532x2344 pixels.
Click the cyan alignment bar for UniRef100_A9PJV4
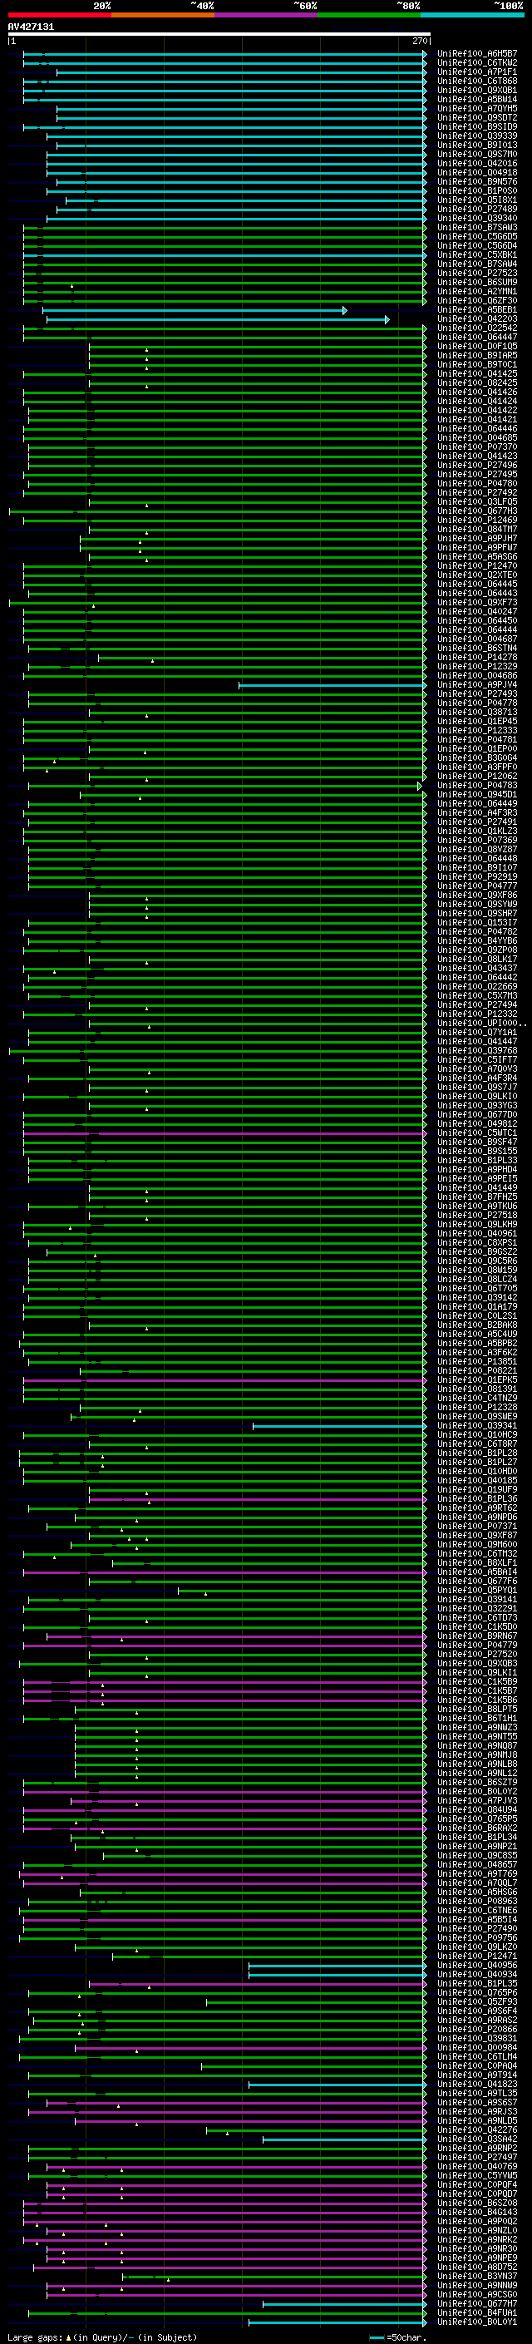[332, 685]
